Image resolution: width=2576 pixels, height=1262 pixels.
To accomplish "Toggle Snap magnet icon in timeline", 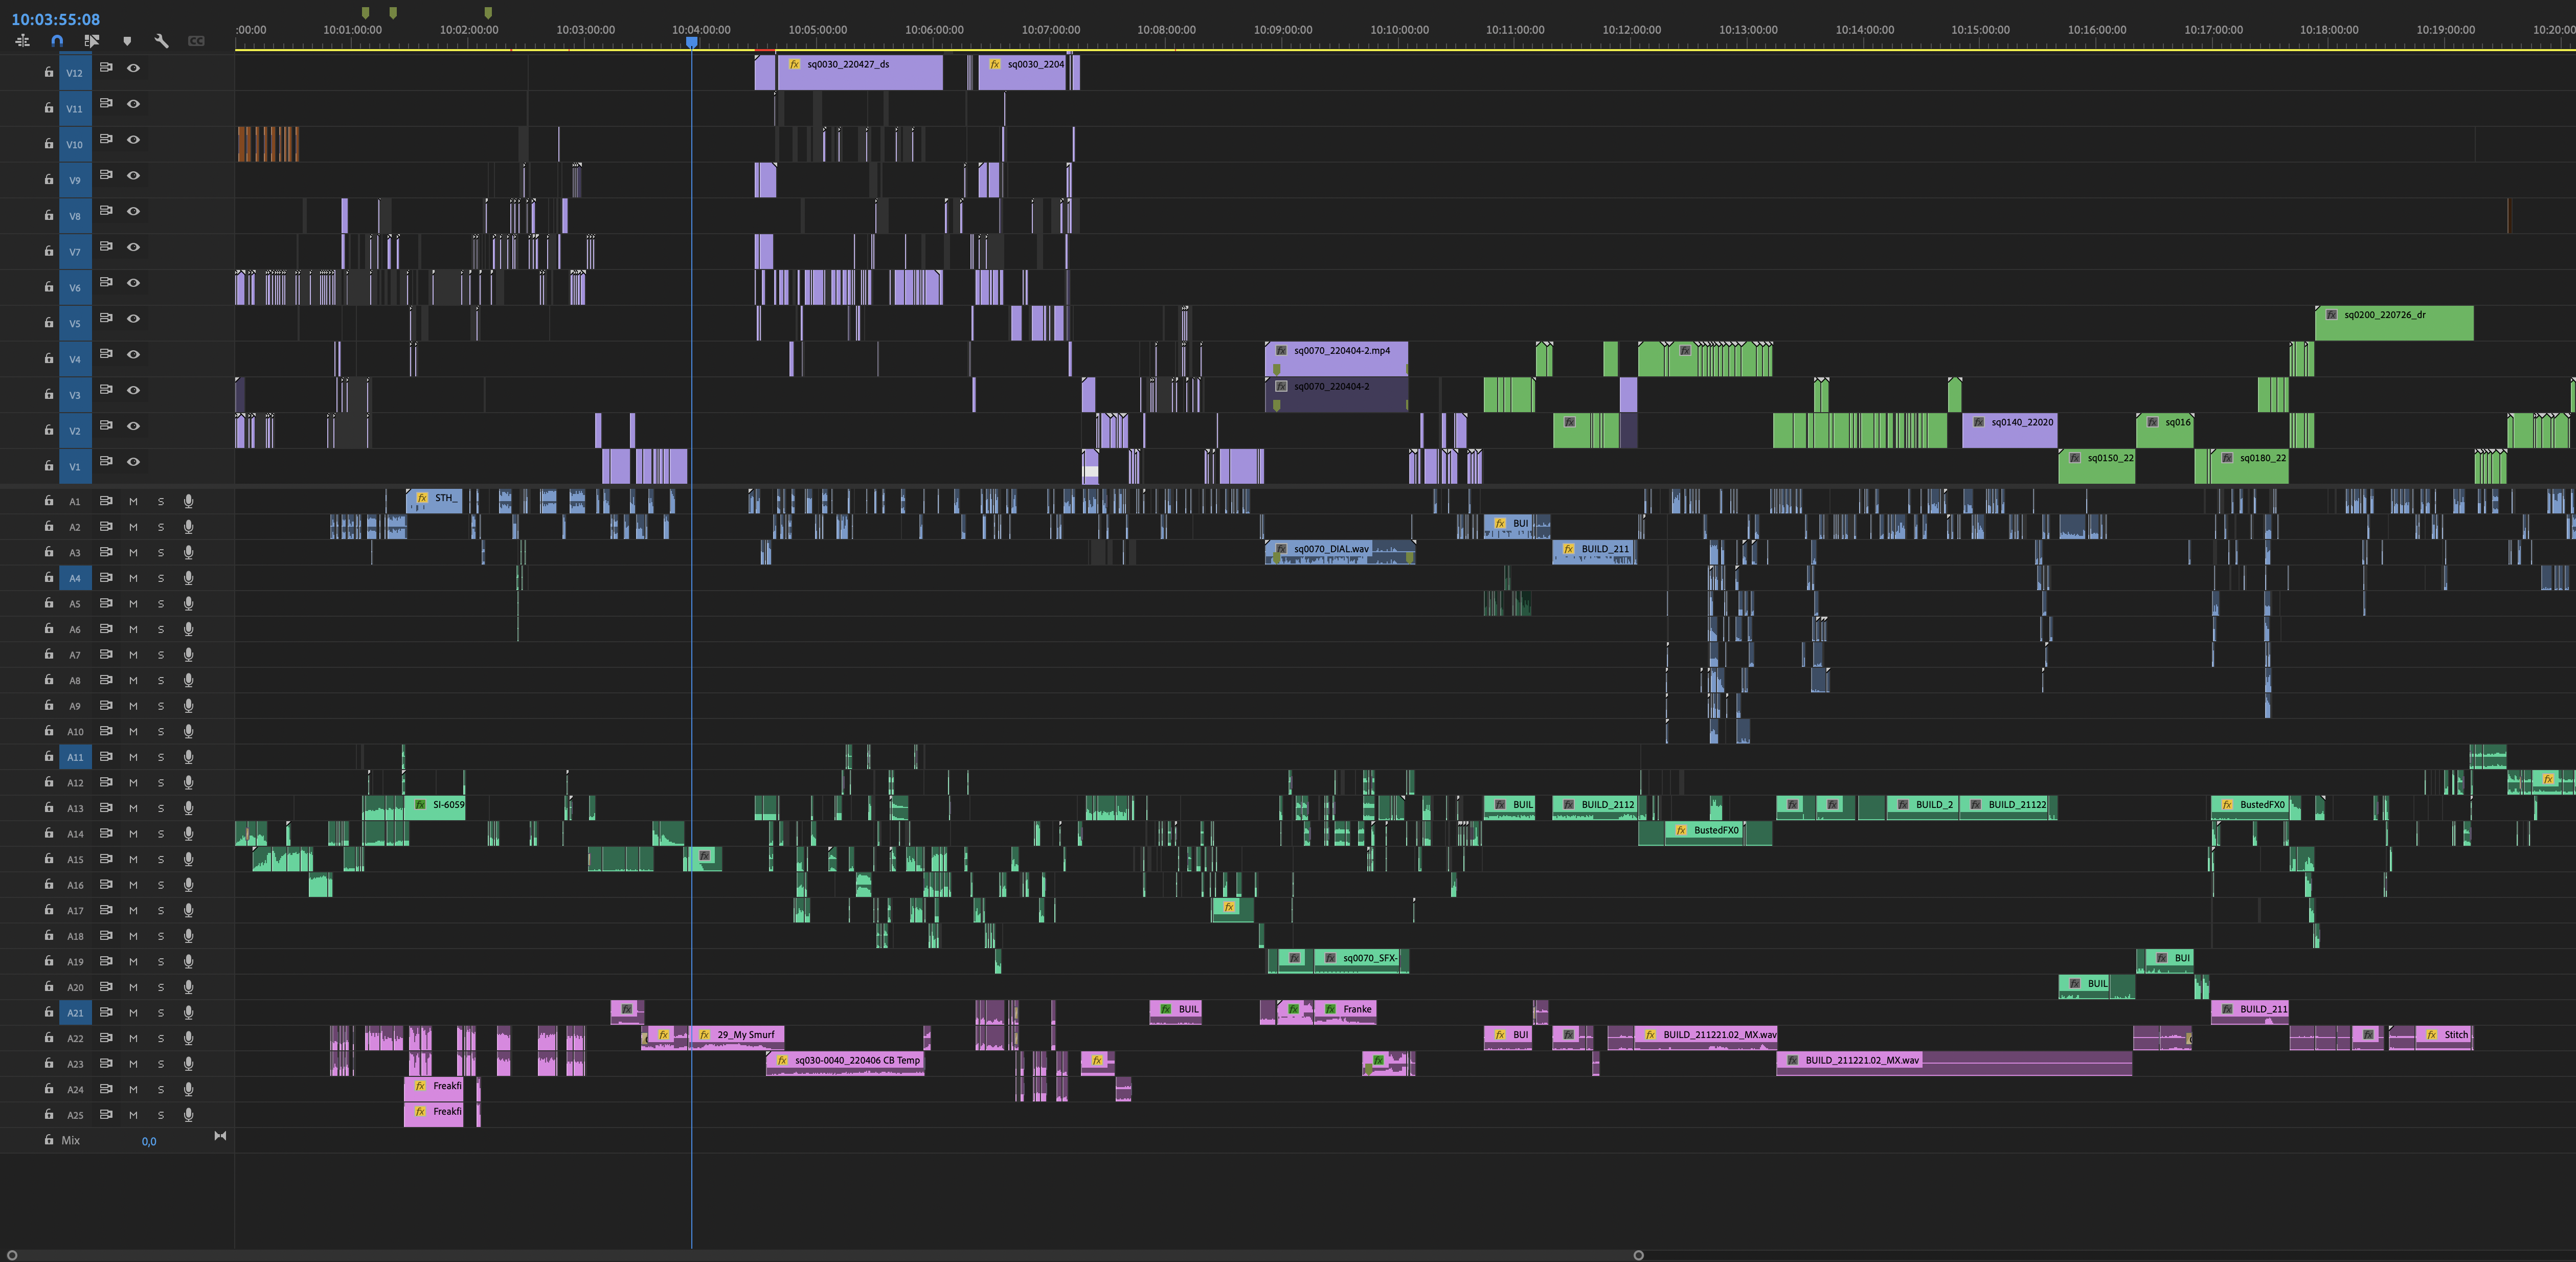I will tap(57, 41).
